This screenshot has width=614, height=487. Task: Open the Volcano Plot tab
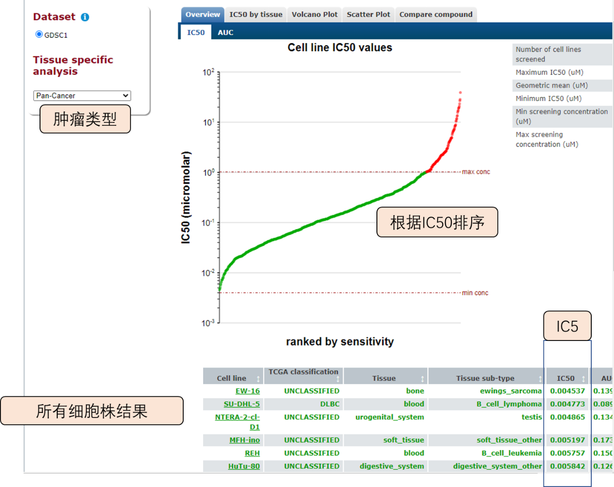coord(315,14)
